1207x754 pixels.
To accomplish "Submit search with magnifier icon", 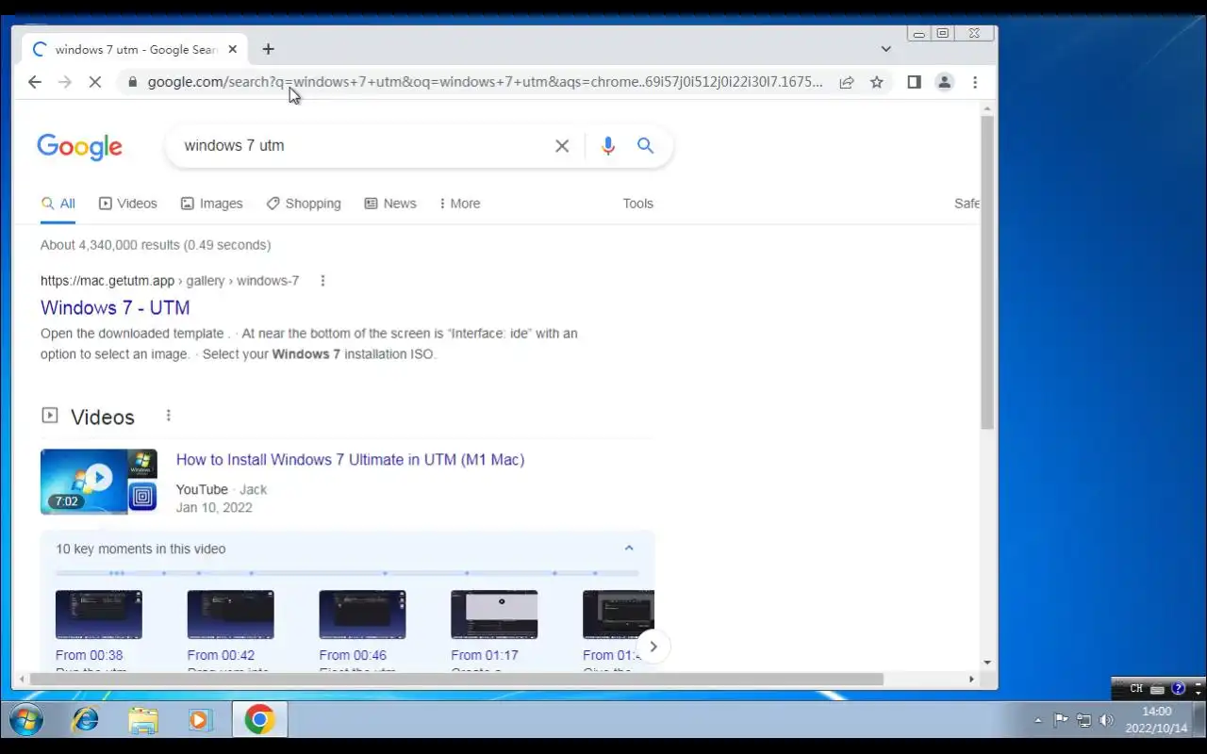I will coord(645,145).
